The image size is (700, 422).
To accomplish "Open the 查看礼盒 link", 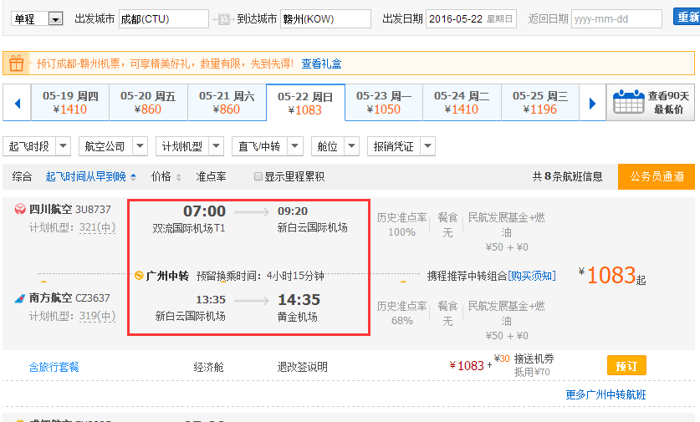I will coord(321,64).
